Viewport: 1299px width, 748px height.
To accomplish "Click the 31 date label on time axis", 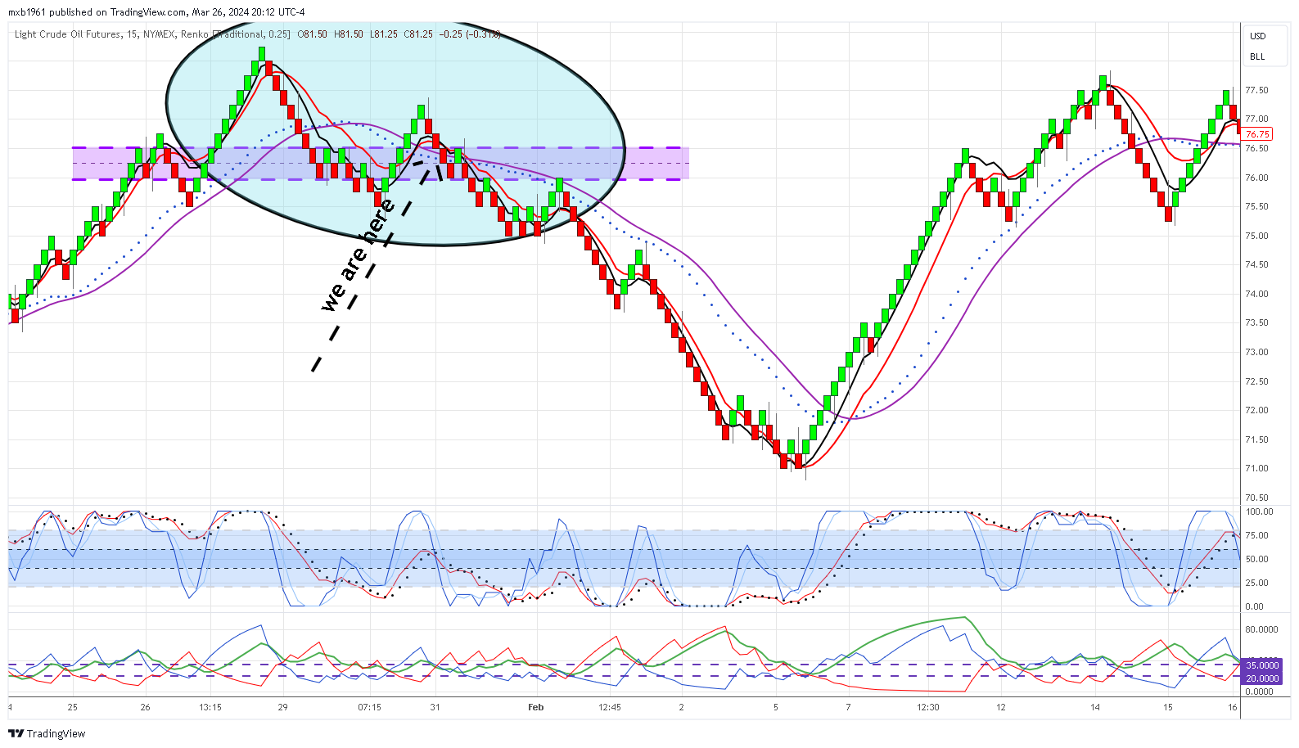I will [435, 707].
